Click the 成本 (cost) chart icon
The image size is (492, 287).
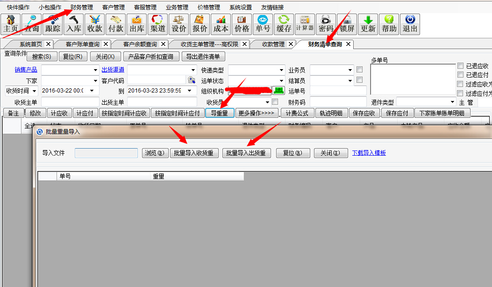[x=221, y=24]
